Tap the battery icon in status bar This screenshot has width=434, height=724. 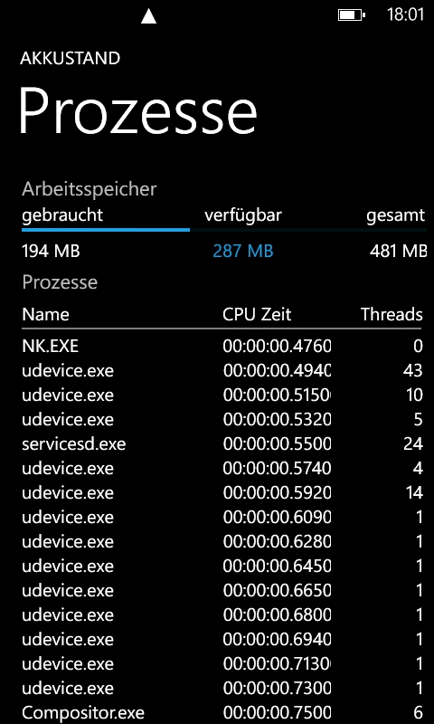click(x=352, y=15)
